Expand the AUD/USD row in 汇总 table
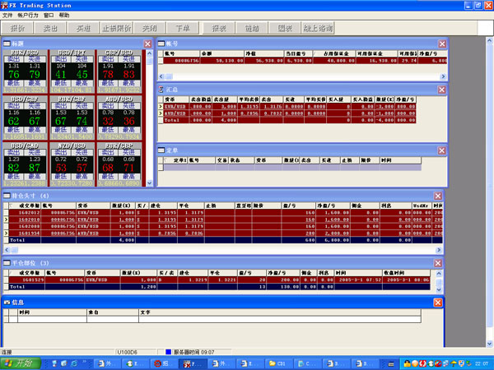This screenshot has width=494, height=370. 160,113
